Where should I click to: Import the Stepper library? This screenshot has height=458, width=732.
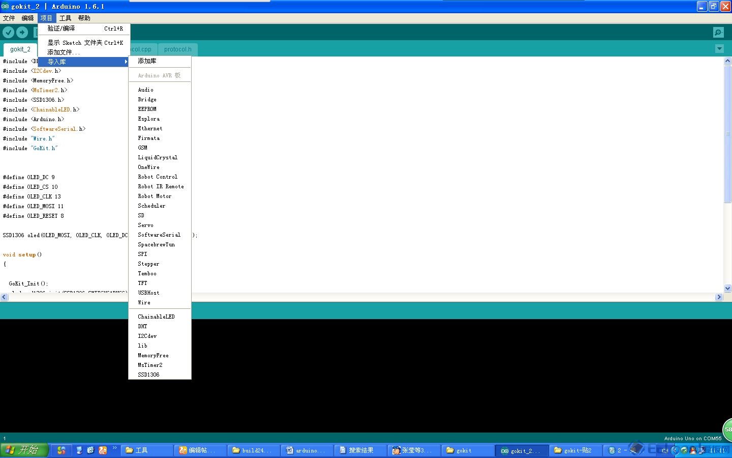click(160, 264)
